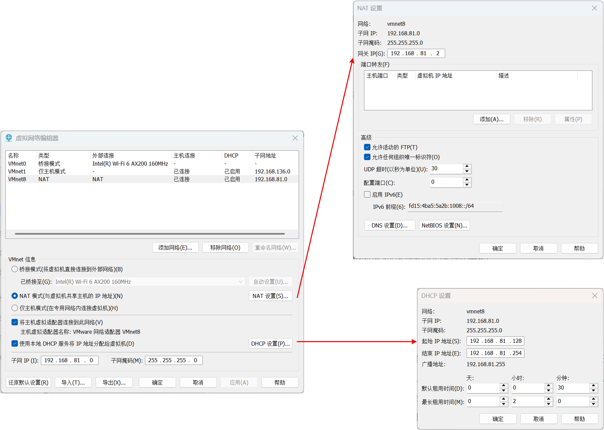Toggle 使用本地 DHCP 服务 checkbox
Image resolution: width=604 pixels, height=430 pixels.
tap(15, 344)
